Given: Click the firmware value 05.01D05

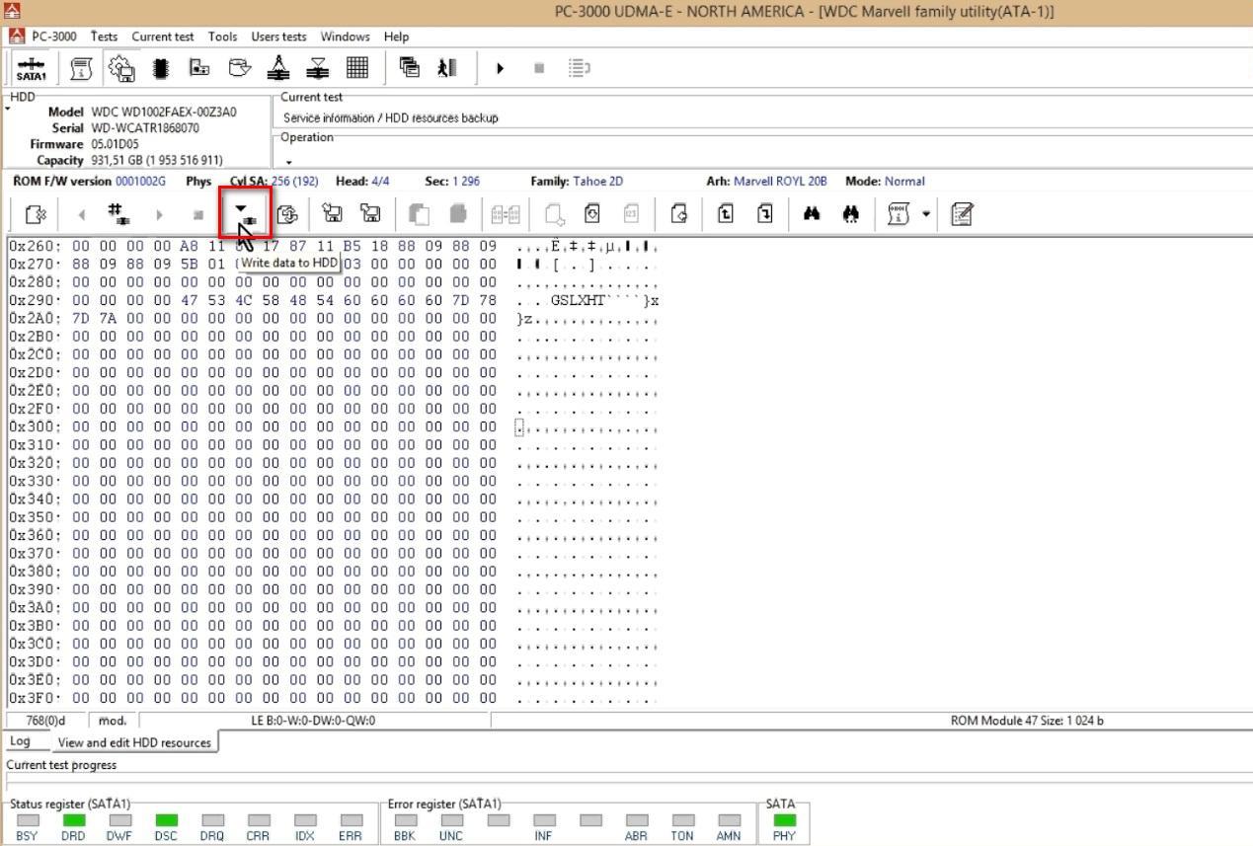Looking at the screenshot, I should 116,143.
